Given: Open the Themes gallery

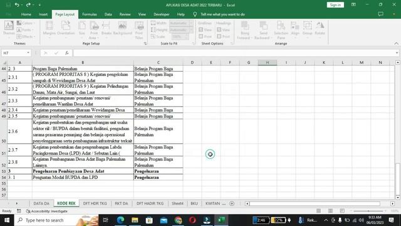Looking at the screenshot, I should click(x=9, y=29).
